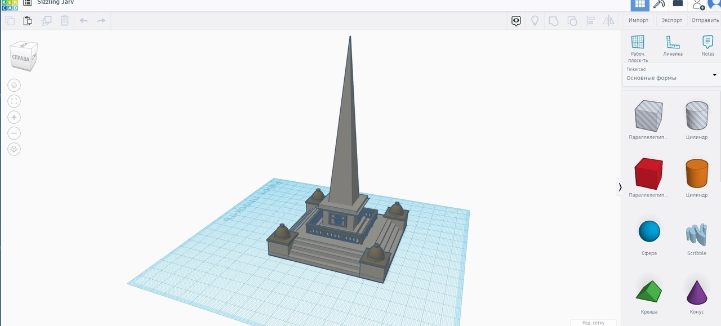This screenshot has width=721, height=326.
Task: Reset to Home view
Action: 14,85
